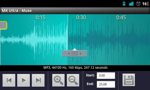Click the 0:30 timeline label
The height and width of the screenshot is (90, 150).
[81, 17]
